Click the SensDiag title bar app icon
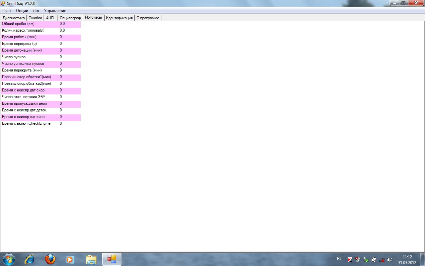 (x=3, y=3)
